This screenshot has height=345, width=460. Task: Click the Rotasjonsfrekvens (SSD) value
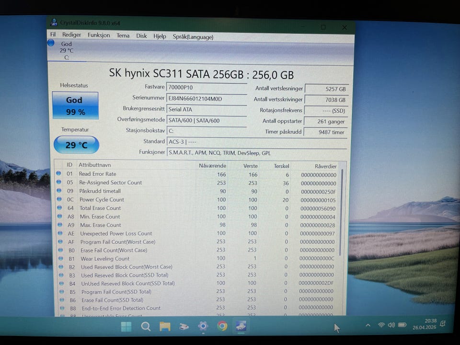[326, 111]
